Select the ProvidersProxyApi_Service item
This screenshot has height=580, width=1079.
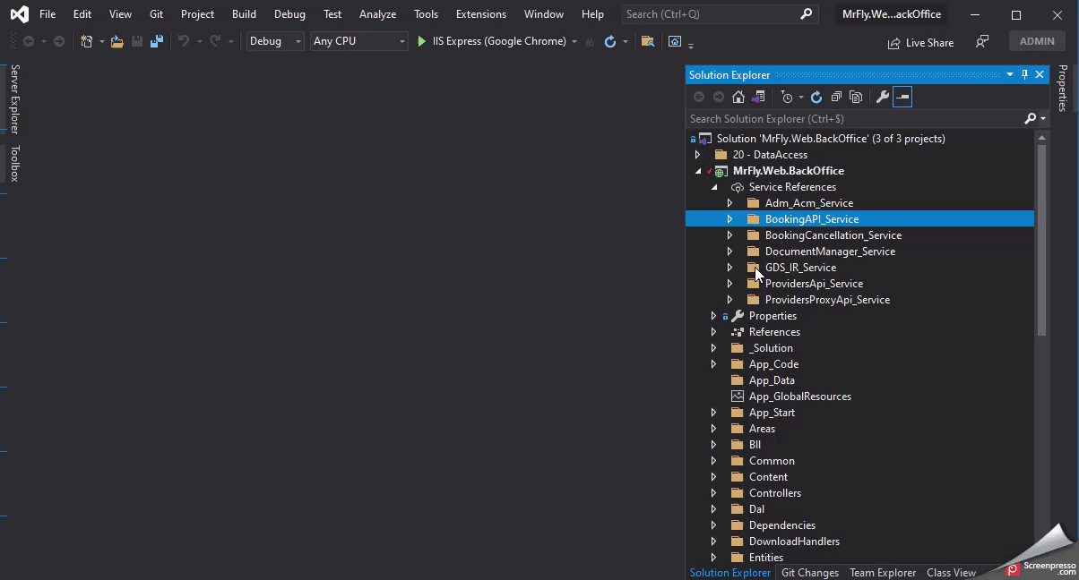[827, 300]
